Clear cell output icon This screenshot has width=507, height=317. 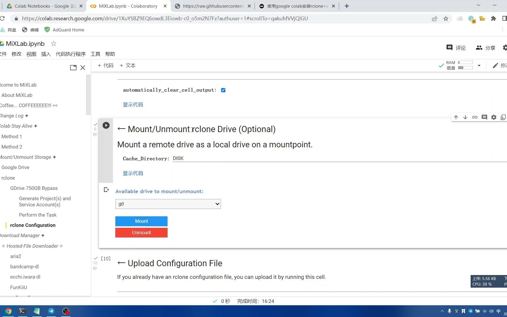pyautogui.click(x=107, y=190)
